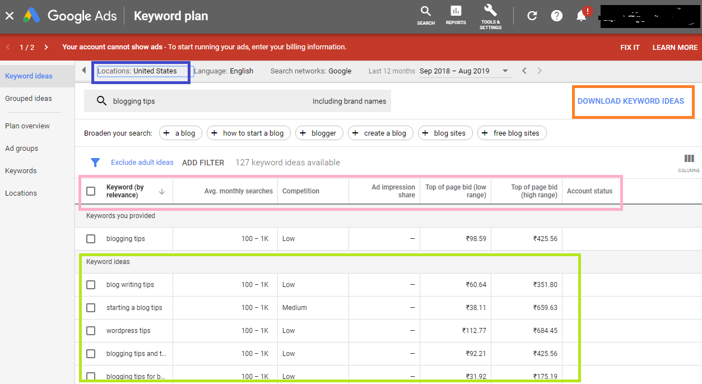702x384 pixels.
Task: Click the ₹112.77 low-range bid cell
Action: point(474,331)
